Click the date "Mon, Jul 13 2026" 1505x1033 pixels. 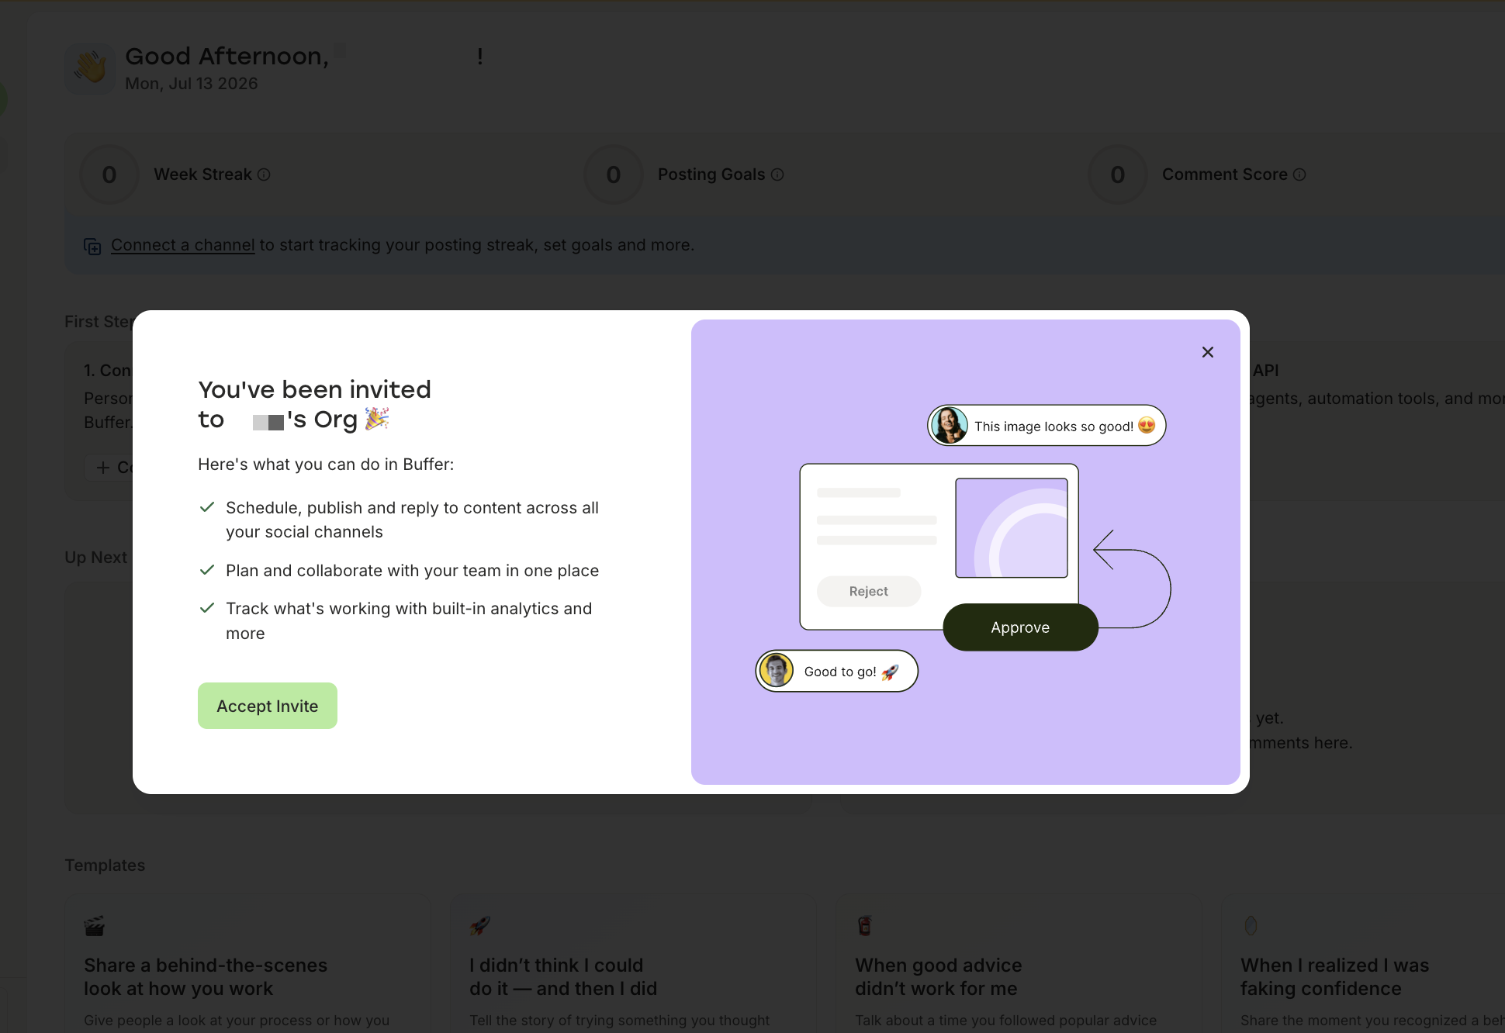pos(192,84)
